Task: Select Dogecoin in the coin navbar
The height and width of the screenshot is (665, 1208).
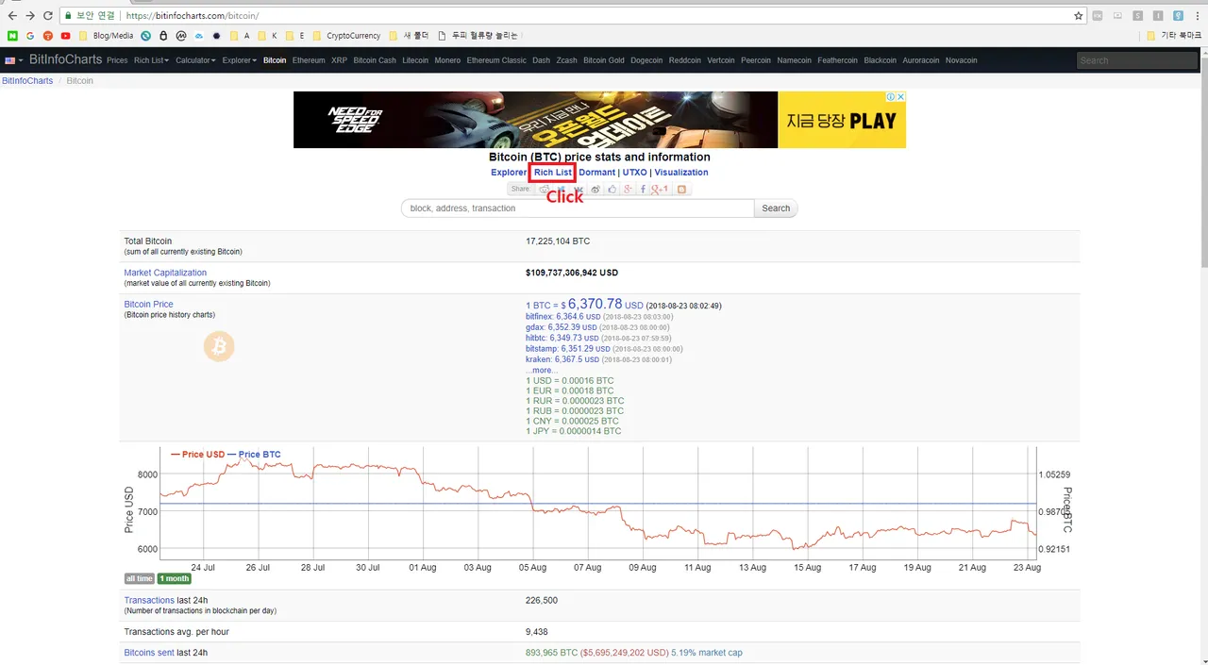Action: [646, 60]
